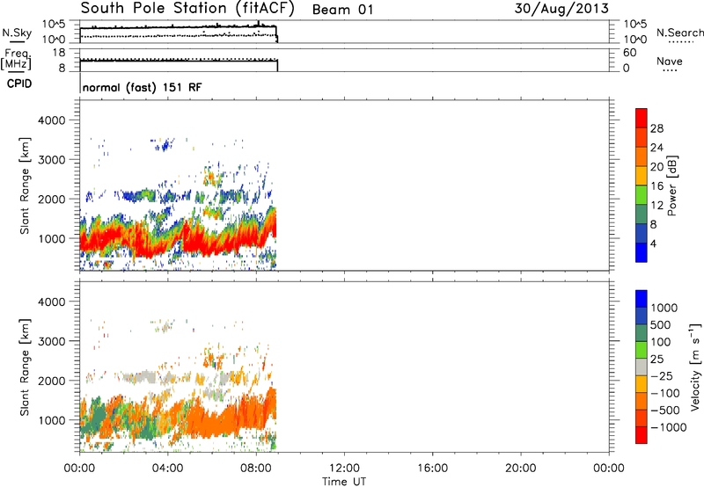Click the '1000' tick on the velocity colorbar
704x487 pixels.
[664, 308]
